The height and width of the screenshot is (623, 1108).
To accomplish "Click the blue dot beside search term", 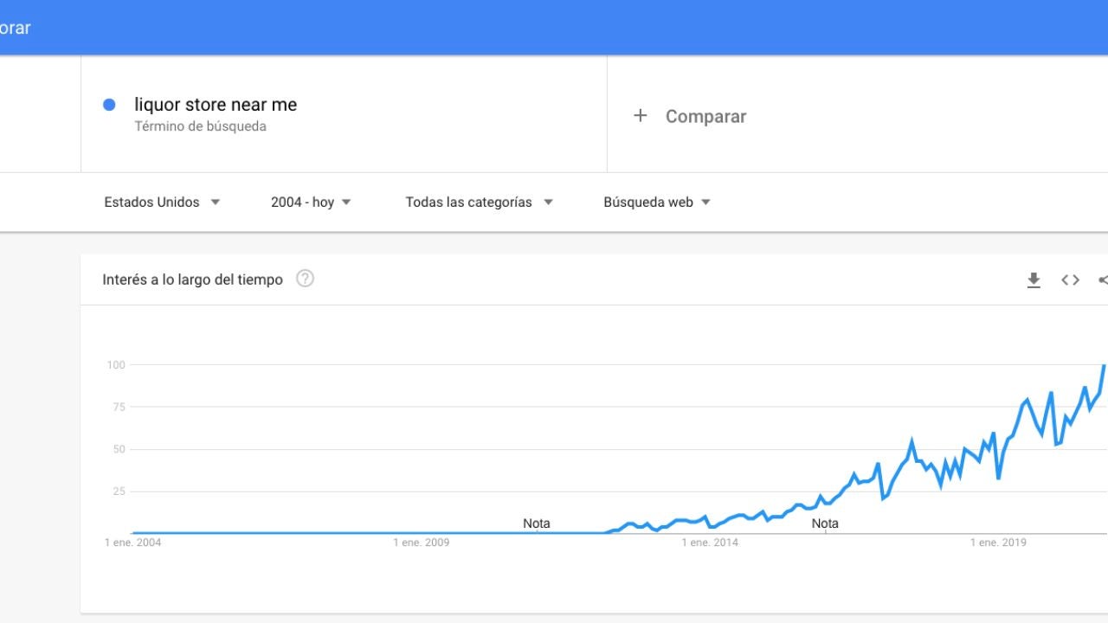I will coord(109,105).
